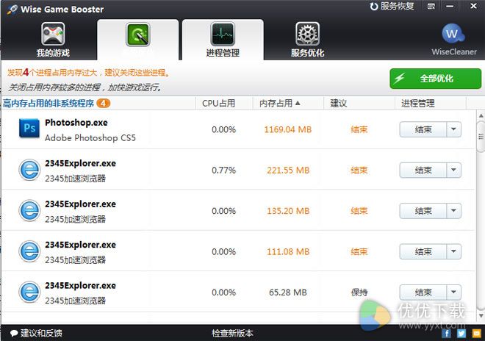Click the 建议 column header
Viewport: 485px width, 341px height.
[x=359, y=103]
